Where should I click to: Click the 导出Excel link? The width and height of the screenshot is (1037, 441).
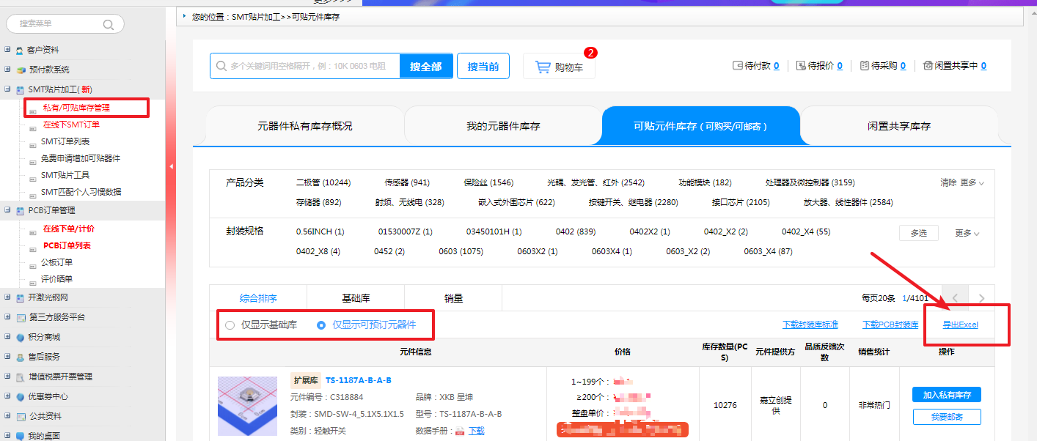pyautogui.click(x=960, y=325)
